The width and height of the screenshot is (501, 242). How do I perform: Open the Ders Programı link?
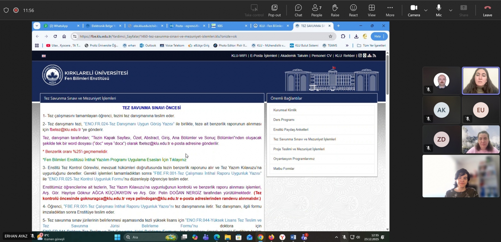(x=284, y=120)
